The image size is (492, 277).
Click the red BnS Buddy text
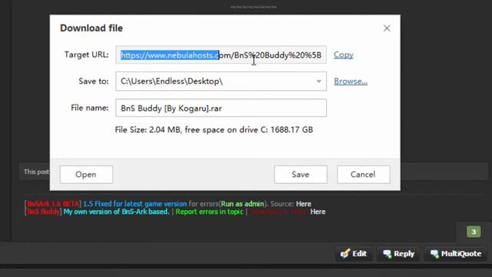pyautogui.click(x=43, y=212)
